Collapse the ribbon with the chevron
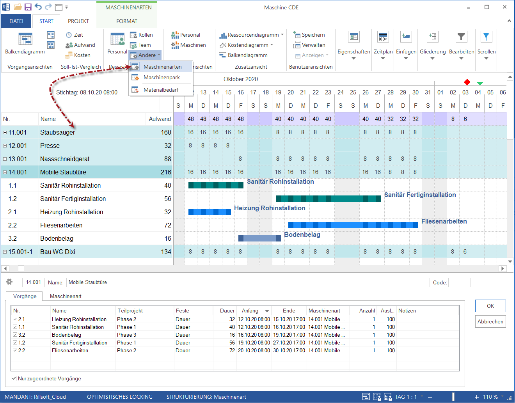Viewport: 515px width, 403px height. pyautogui.click(x=509, y=21)
